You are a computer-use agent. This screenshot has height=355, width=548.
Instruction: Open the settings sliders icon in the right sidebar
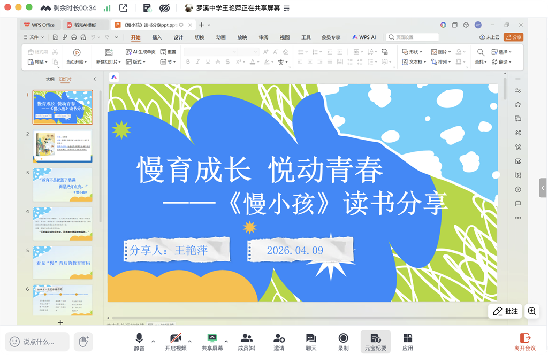coord(518,90)
